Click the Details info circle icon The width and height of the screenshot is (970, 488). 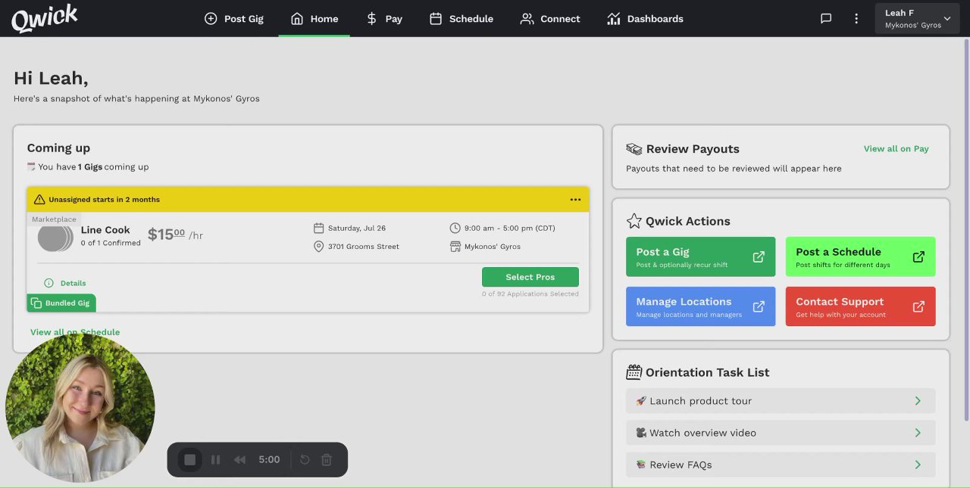[x=48, y=283]
